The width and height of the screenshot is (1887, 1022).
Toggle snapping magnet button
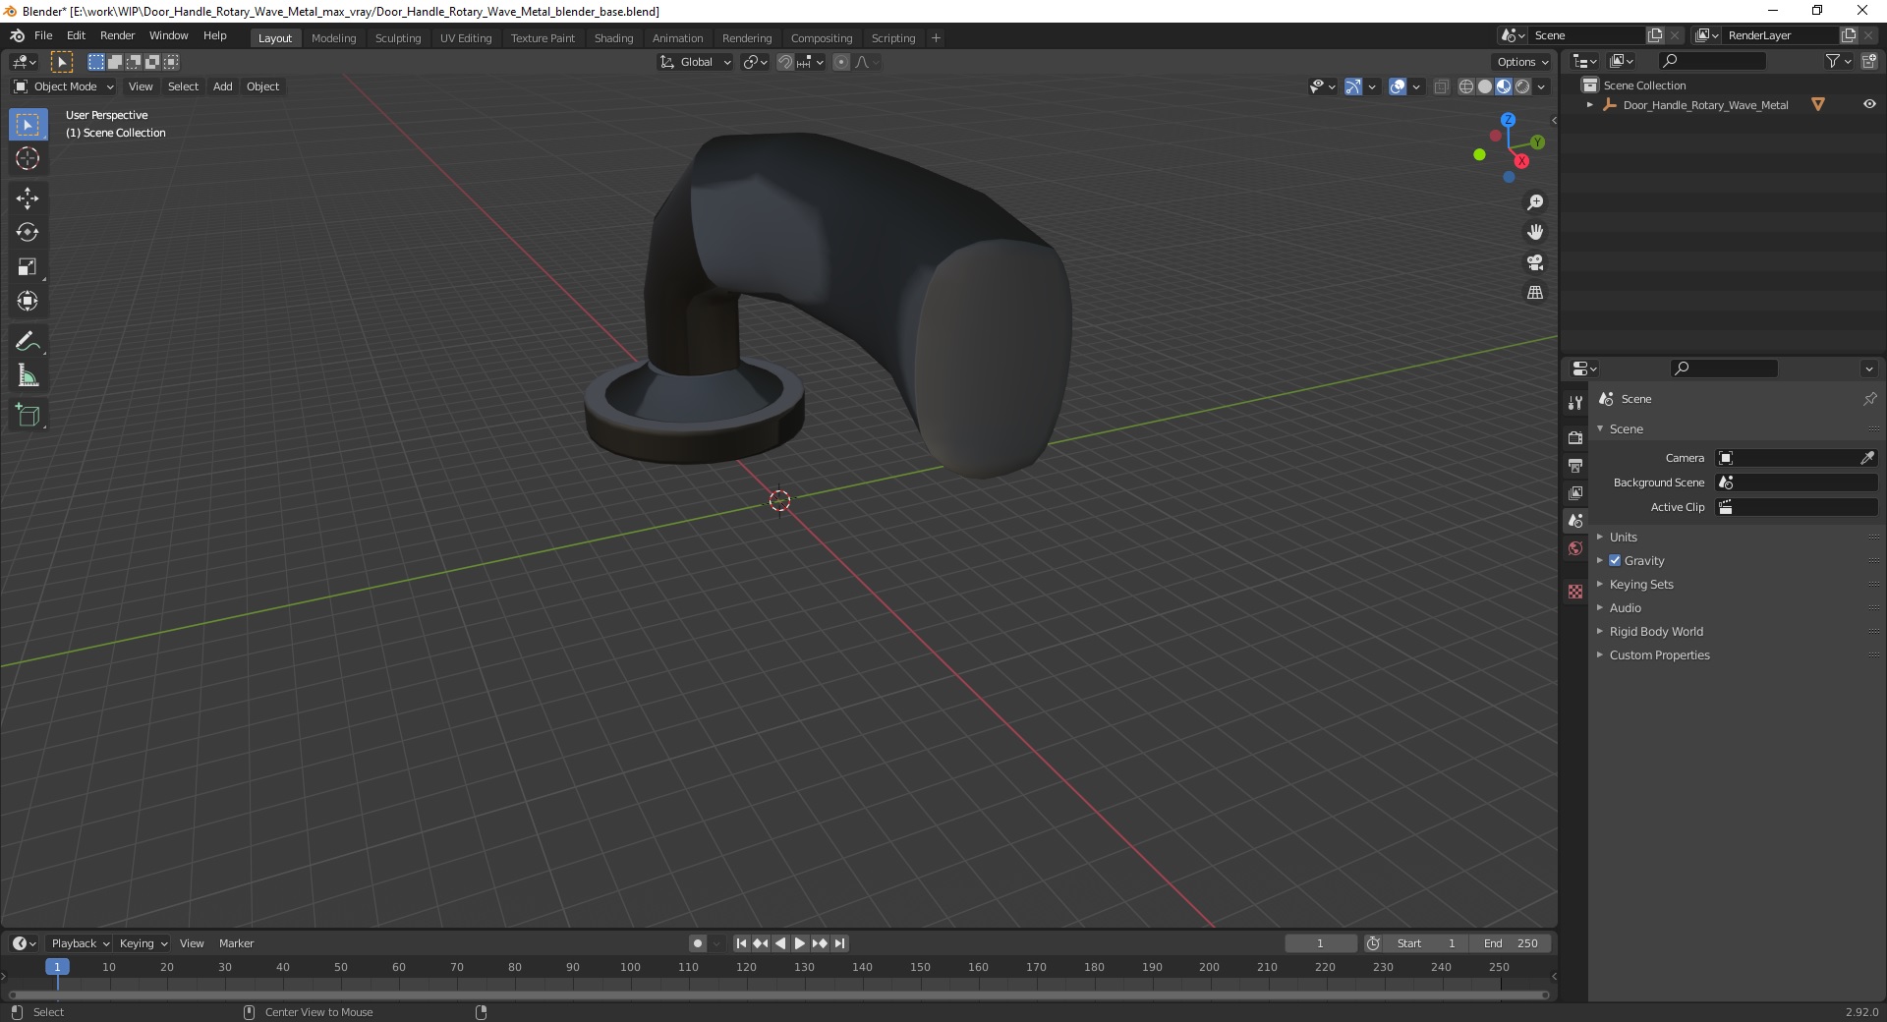click(784, 62)
